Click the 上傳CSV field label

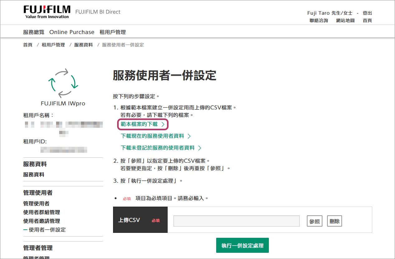point(129,220)
